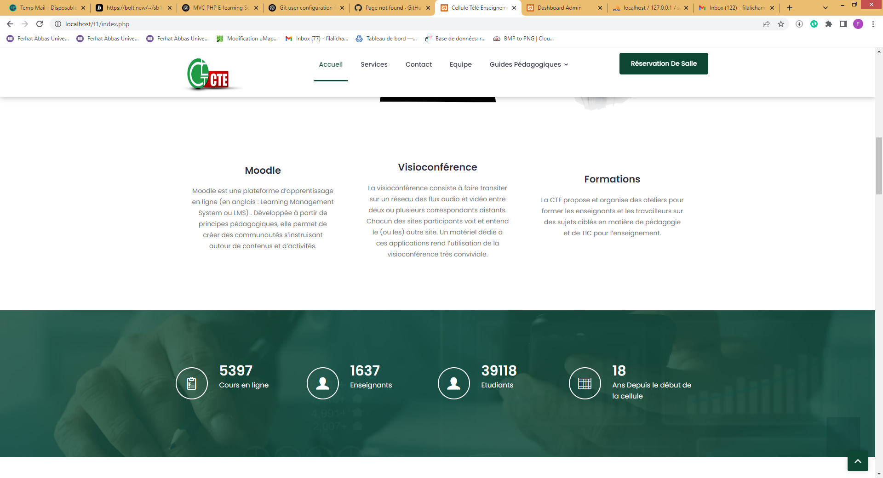Close the Page not found GitHub tab
The width and height of the screenshot is (883, 478).
(x=428, y=8)
